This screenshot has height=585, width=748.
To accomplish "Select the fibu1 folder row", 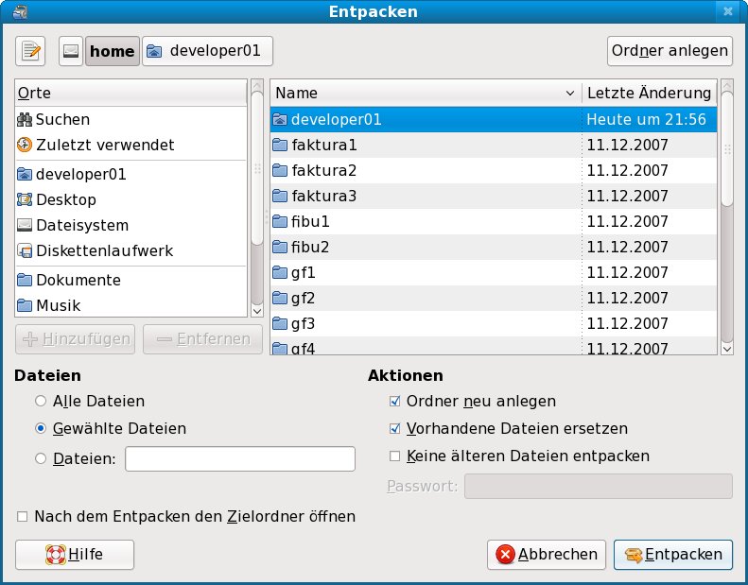I will coord(310,222).
